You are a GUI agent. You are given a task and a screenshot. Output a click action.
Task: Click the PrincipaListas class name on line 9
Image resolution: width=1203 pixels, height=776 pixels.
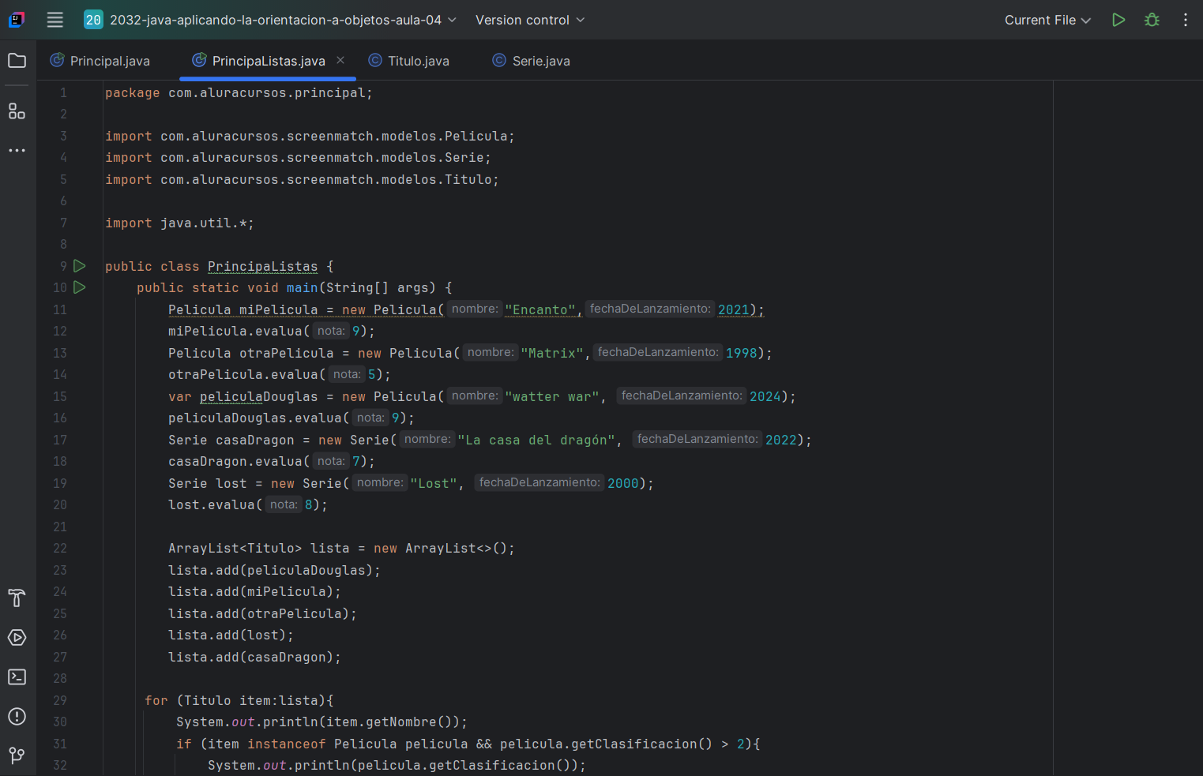262,267
